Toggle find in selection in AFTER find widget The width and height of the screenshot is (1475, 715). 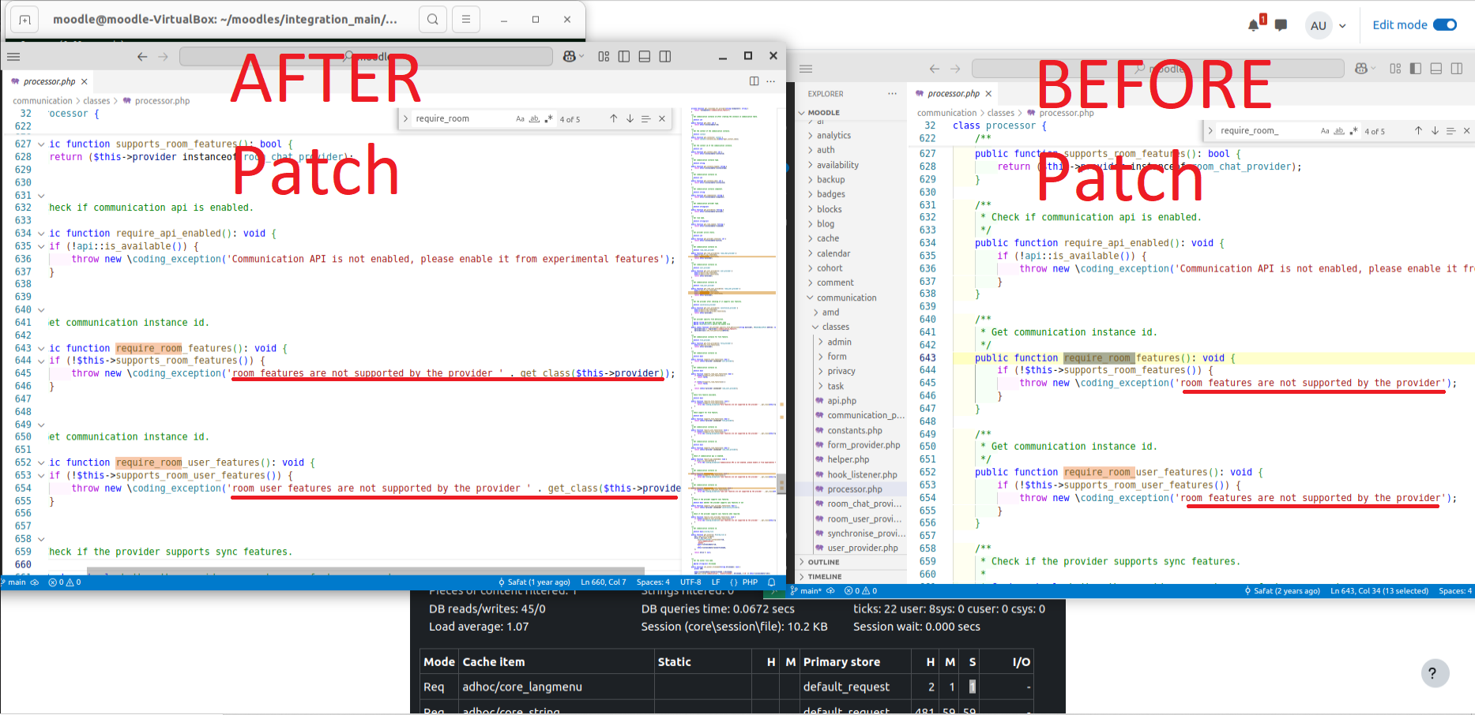[x=645, y=119]
